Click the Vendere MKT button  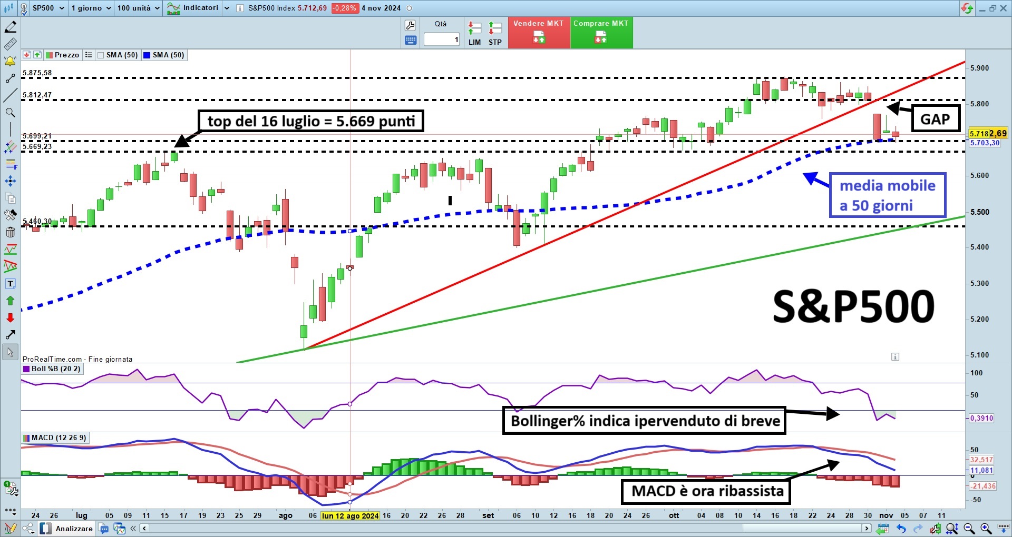[539, 33]
